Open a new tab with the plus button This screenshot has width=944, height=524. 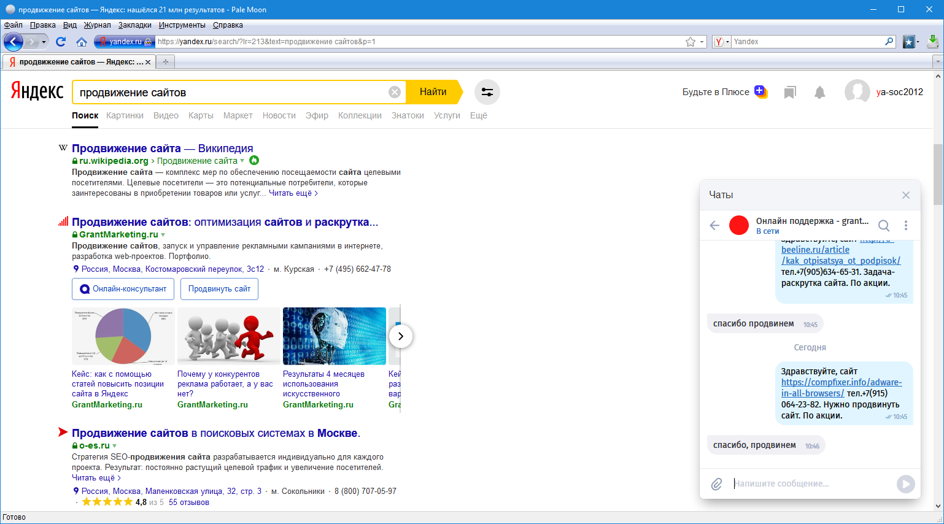(165, 62)
